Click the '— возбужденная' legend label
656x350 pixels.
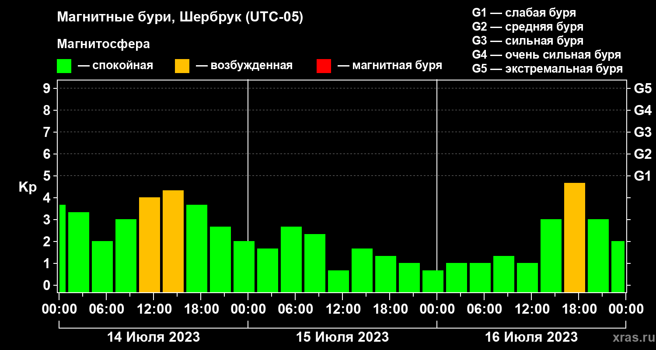(x=244, y=66)
